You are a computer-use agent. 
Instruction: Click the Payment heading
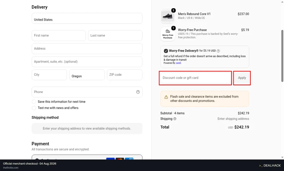(40, 144)
